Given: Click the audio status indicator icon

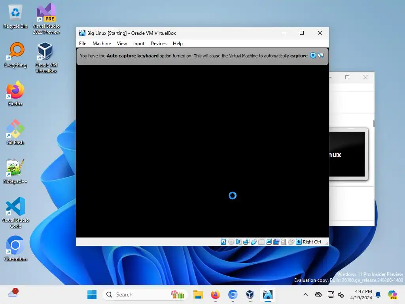Looking at the screenshot, I should (238, 242).
